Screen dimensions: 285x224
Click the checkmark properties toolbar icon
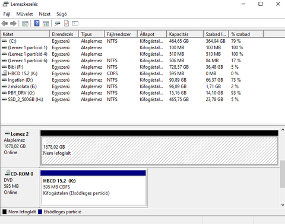tap(66, 24)
